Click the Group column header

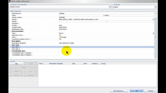coord(103,64)
